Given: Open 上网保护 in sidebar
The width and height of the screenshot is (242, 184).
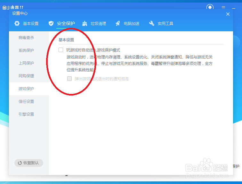Looking at the screenshot, I should pos(29,63).
